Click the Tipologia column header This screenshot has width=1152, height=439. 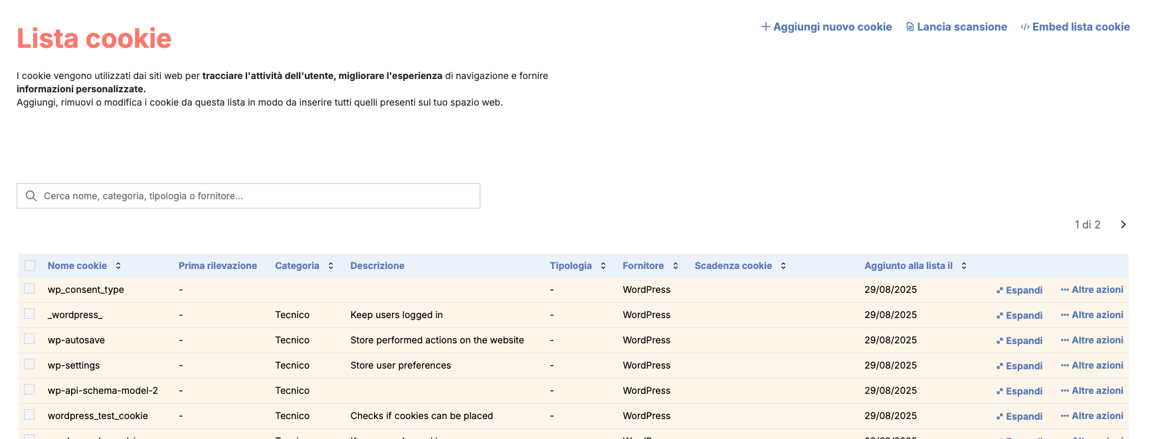tap(570, 266)
